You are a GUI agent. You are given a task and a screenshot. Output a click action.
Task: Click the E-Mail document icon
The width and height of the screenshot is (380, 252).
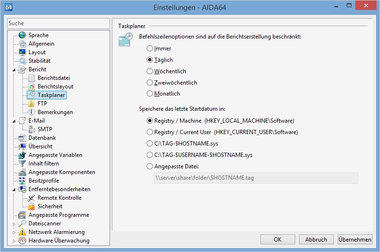[22, 121]
